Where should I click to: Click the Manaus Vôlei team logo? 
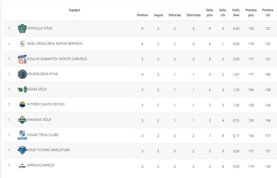[x=22, y=120]
